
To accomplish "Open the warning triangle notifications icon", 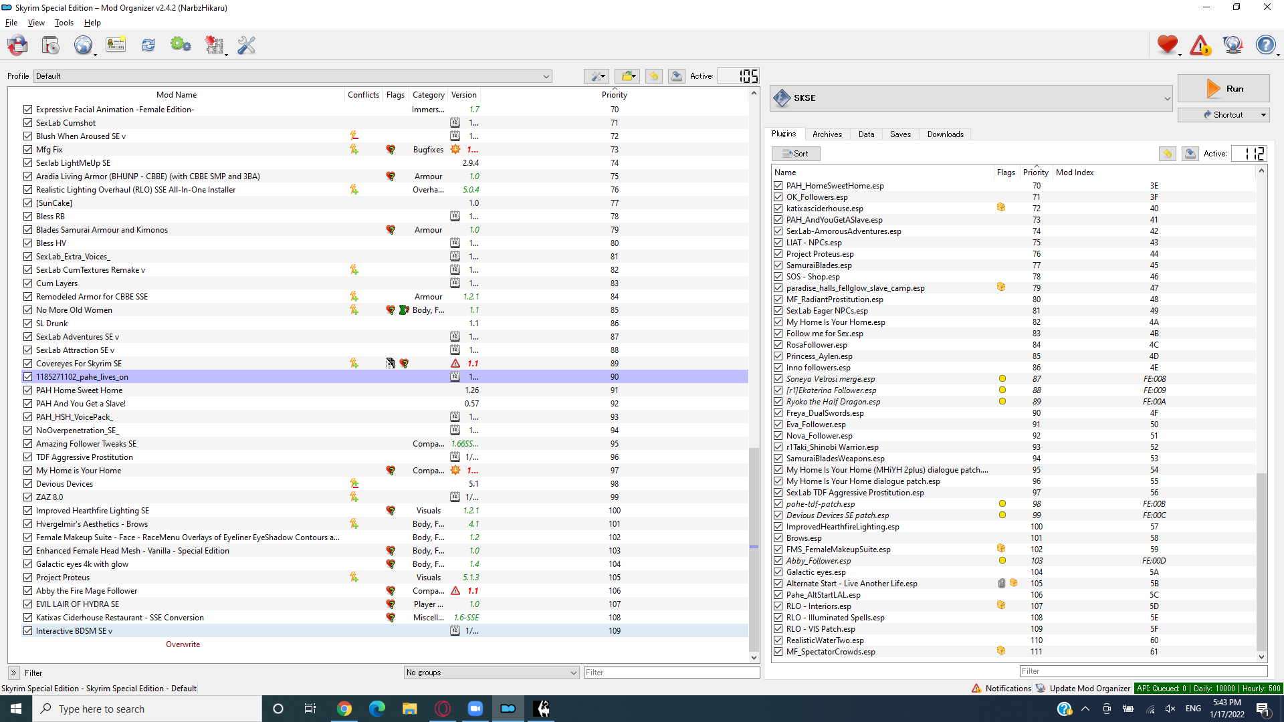I will tap(1200, 45).
